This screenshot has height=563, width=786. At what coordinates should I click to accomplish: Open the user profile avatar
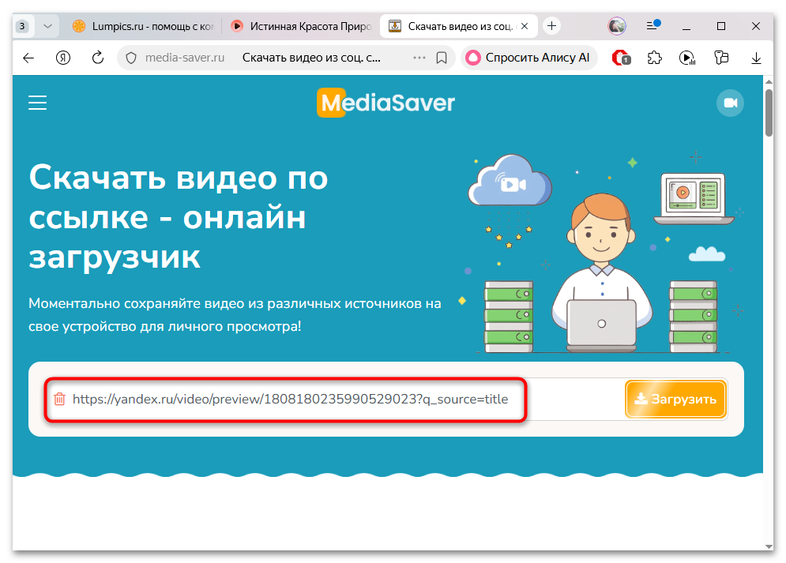click(x=617, y=26)
